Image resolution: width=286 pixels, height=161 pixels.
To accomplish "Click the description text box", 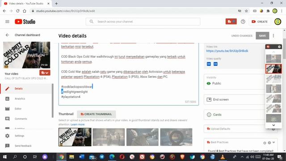I will 129,74.
